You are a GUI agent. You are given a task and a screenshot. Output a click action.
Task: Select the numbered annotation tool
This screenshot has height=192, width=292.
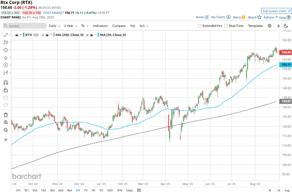point(6,65)
